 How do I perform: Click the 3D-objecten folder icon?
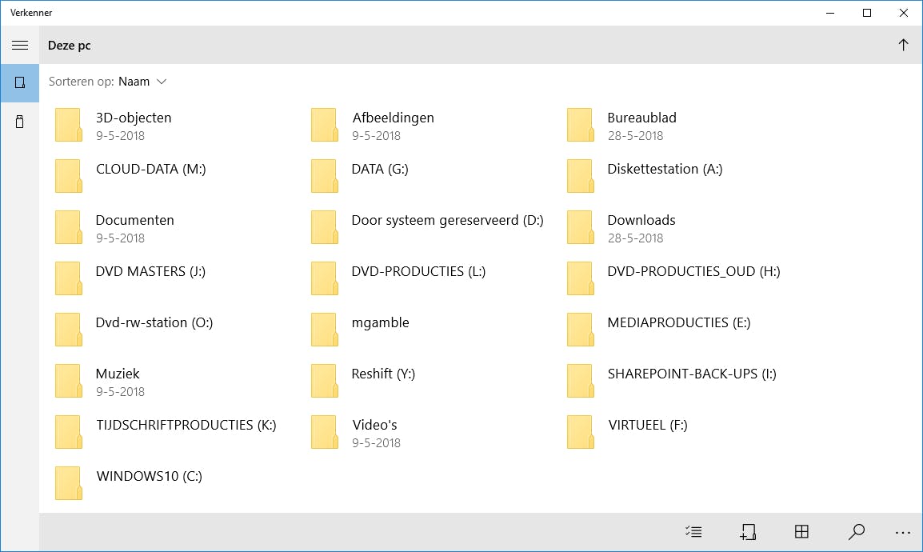[x=68, y=126]
